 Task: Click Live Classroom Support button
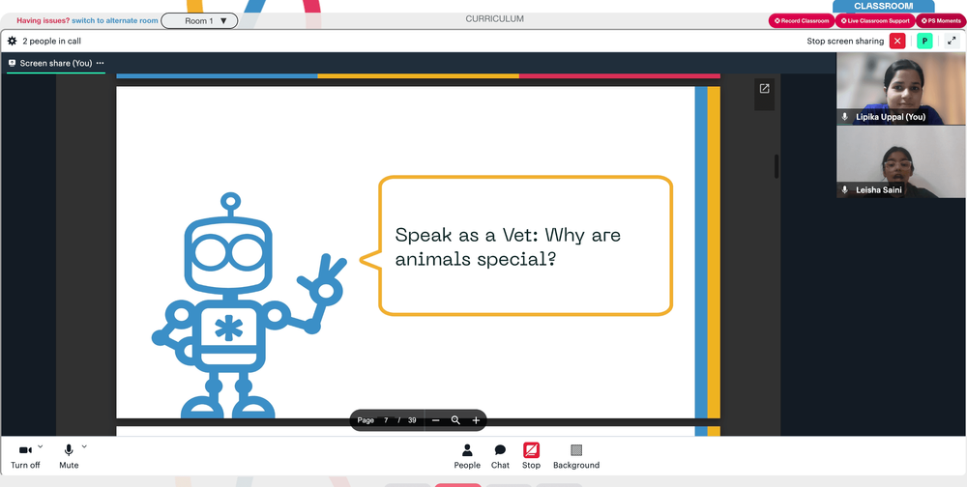point(874,21)
